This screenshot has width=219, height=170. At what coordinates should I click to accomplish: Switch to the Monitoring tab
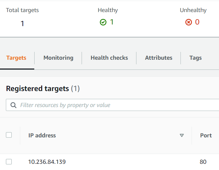tap(58, 58)
